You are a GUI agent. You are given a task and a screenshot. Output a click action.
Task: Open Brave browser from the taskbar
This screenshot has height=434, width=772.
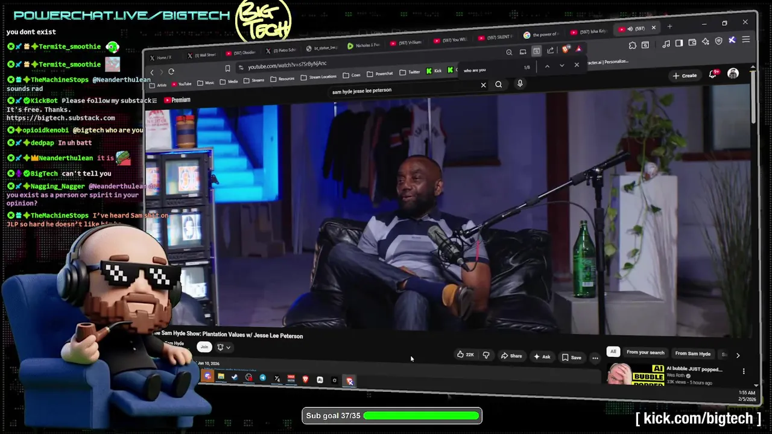tap(305, 379)
